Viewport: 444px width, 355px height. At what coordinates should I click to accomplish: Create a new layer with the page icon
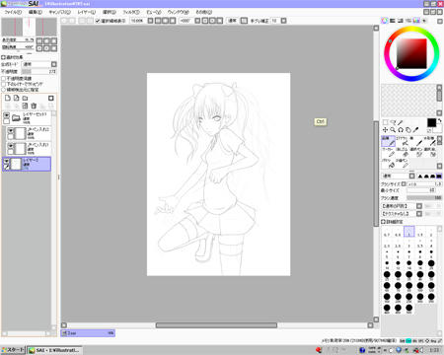coord(8,98)
